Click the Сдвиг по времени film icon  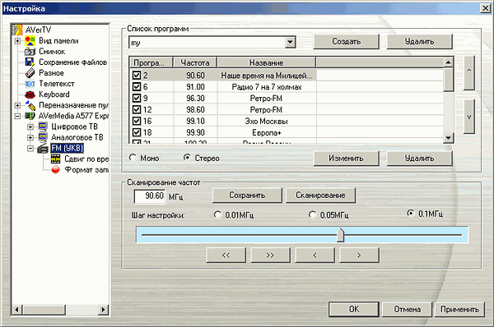tap(55, 159)
